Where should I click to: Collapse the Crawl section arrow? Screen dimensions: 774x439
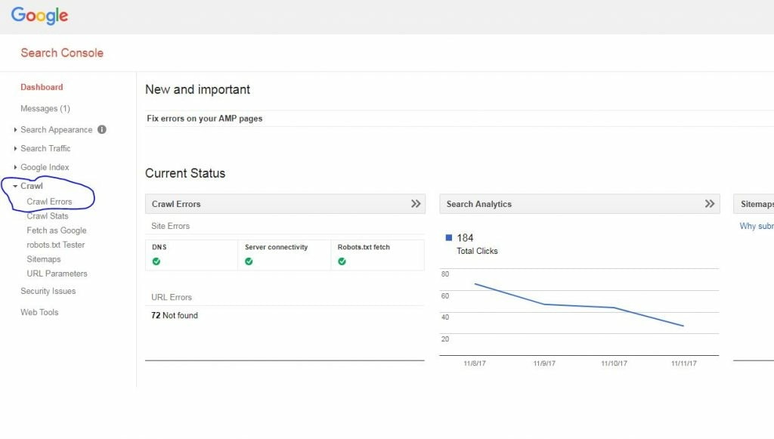15,186
